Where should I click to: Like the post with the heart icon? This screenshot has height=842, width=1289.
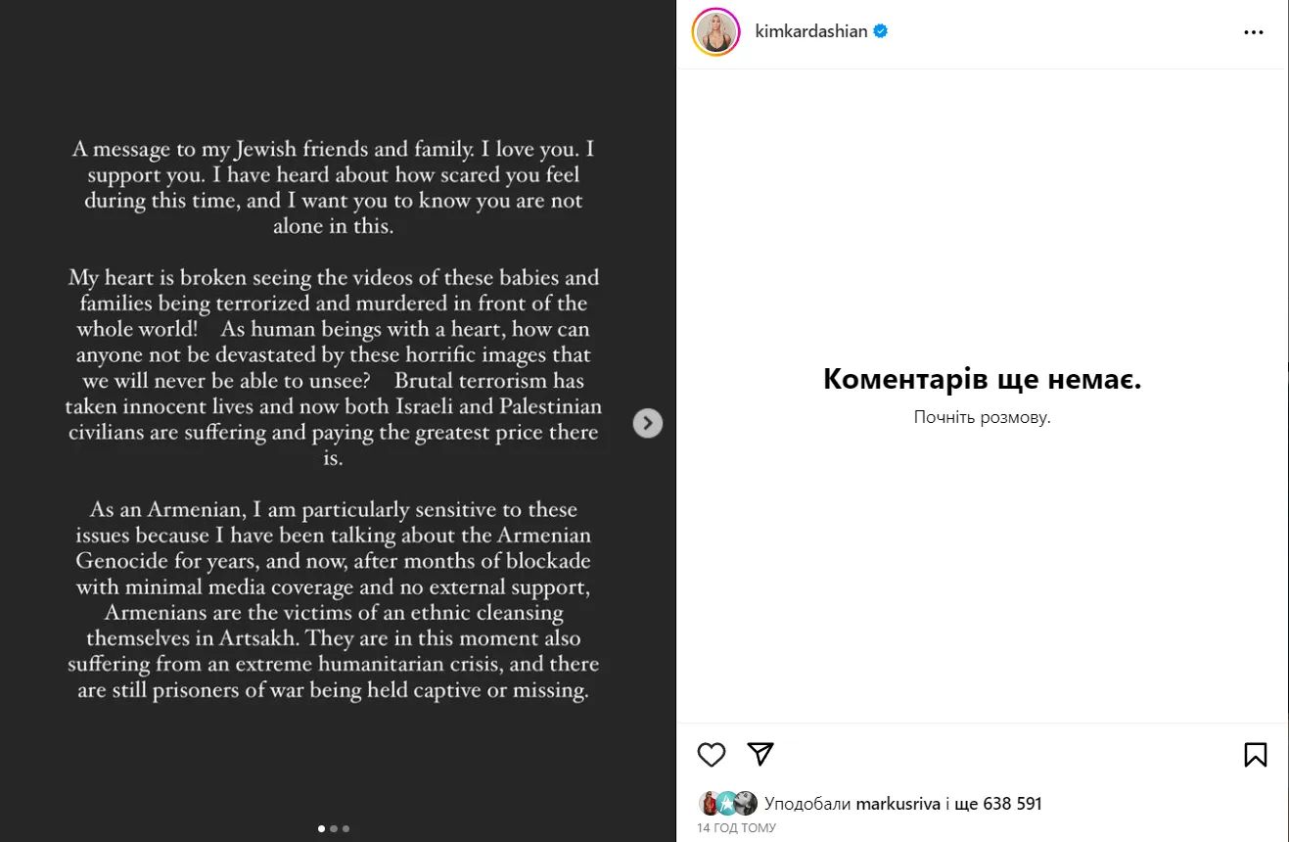(712, 754)
